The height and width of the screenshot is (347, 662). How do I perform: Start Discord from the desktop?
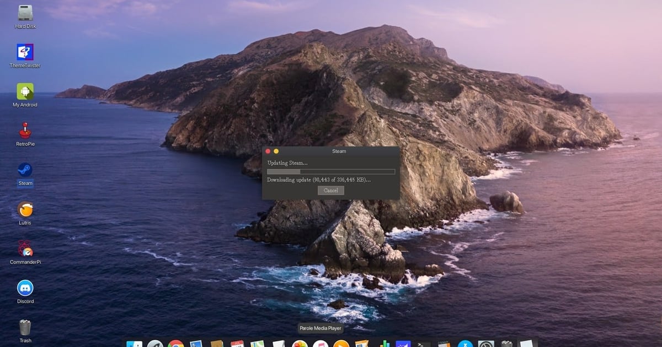[x=25, y=289]
